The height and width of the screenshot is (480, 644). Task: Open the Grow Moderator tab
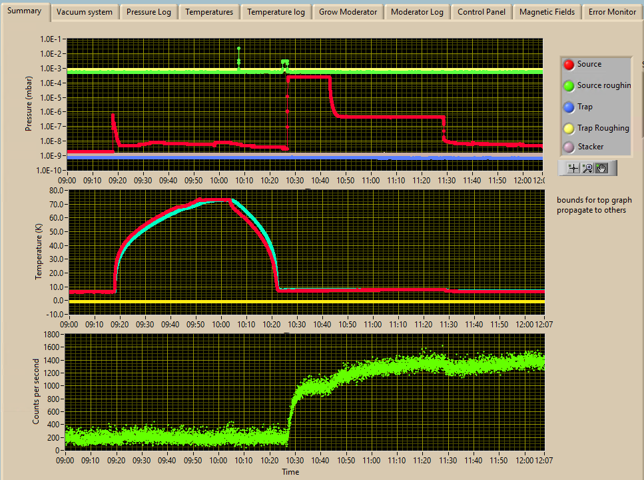[348, 12]
